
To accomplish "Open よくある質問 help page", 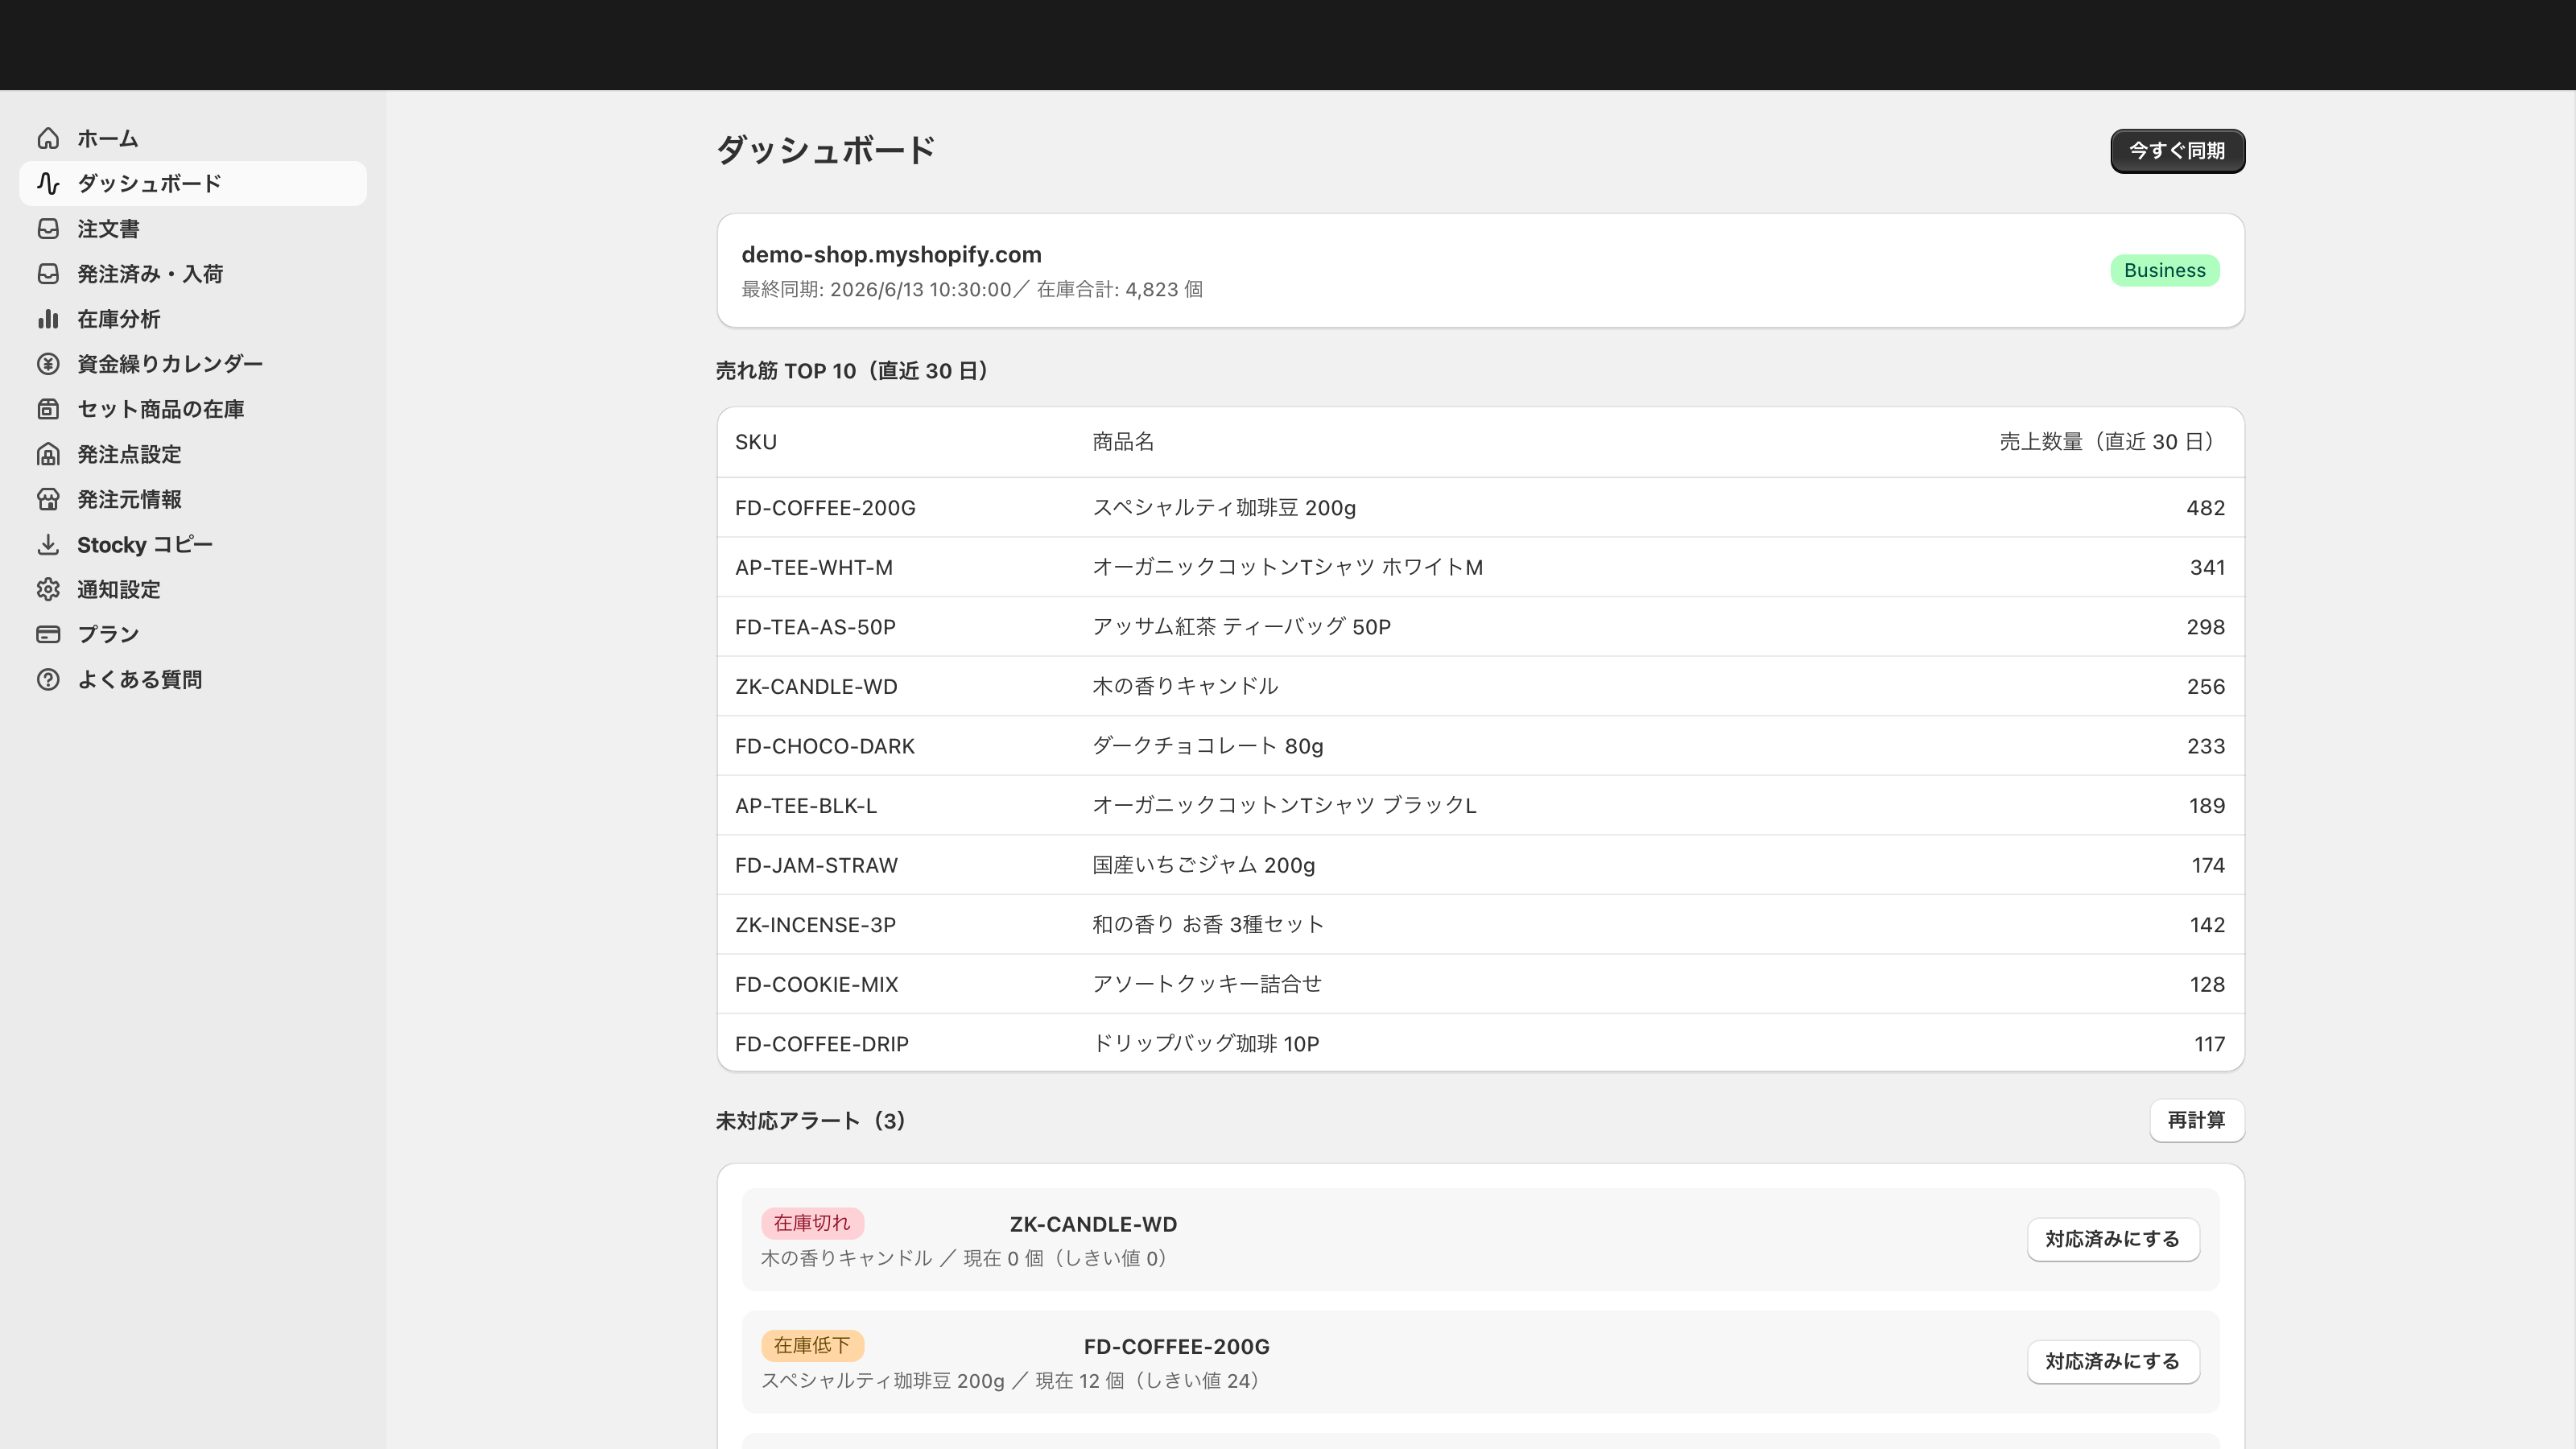I will (193, 680).
